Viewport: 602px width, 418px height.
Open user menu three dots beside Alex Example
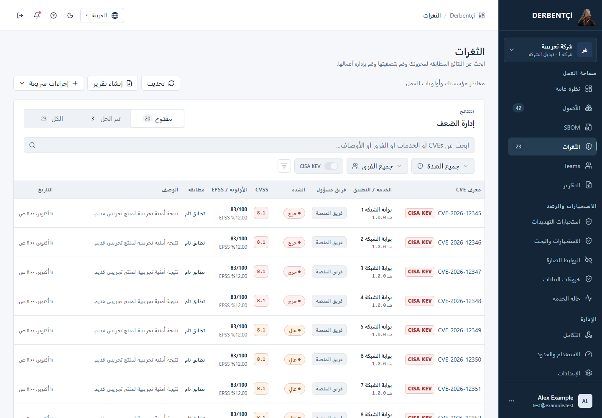click(x=512, y=401)
